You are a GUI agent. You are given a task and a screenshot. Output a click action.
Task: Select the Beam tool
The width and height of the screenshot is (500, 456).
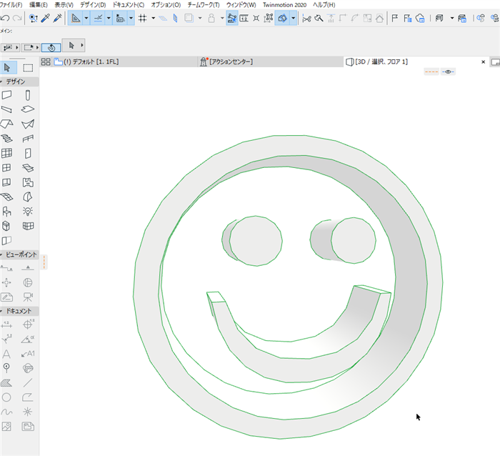(x=6, y=109)
